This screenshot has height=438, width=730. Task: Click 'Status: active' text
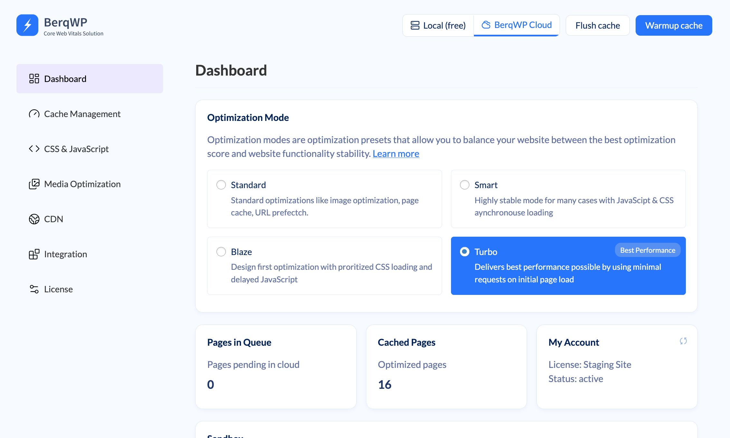point(576,379)
